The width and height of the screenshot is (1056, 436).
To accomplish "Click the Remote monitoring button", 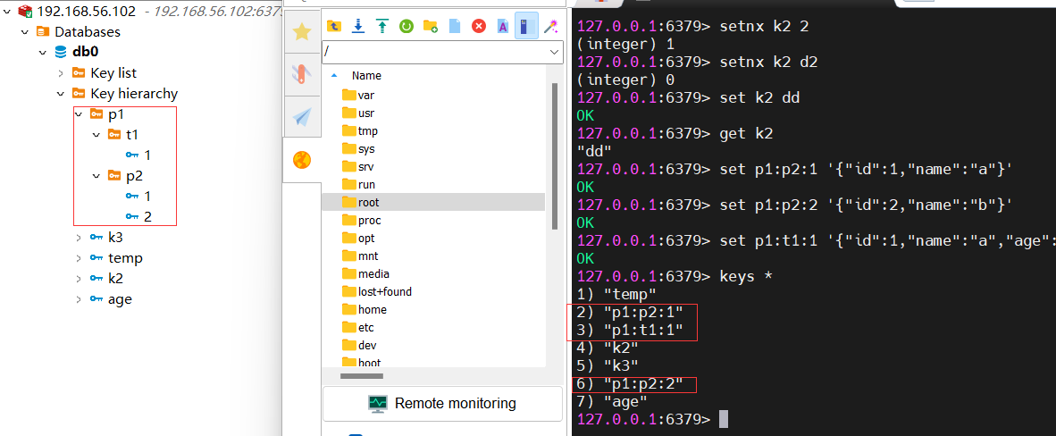I will click(444, 404).
